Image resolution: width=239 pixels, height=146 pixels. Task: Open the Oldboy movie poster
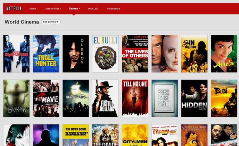pos(75,54)
